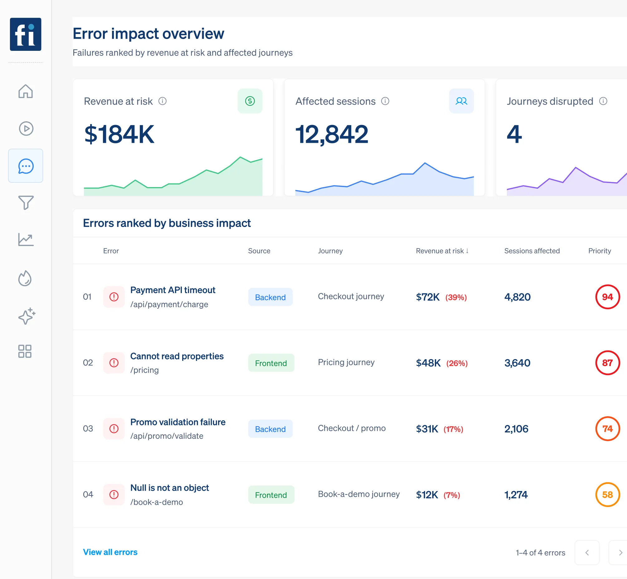Click Backend tag on Payment API timeout row
The height and width of the screenshot is (579, 627).
[270, 297]
